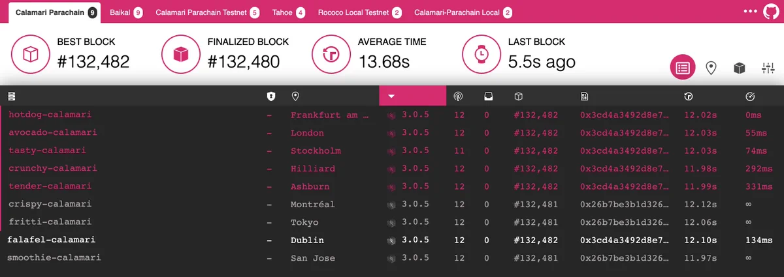Click the finalized block #132,480 value
The image size is (784, 277).
(244, 62)
